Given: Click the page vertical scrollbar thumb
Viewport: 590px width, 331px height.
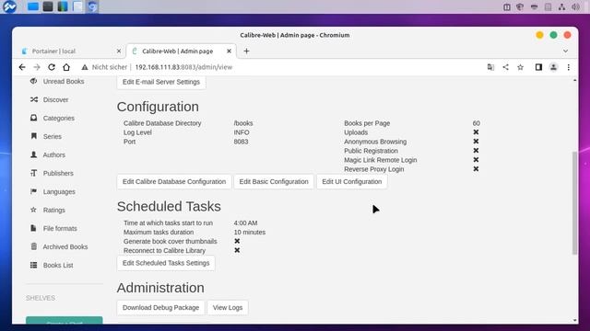Looking at the screenshot, I should pyautogui.click(x=574, y=203).
